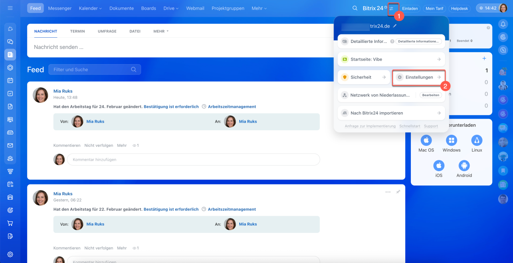Toggle the hamburger menu to collapse sidebar

click(x=10, y=8)
